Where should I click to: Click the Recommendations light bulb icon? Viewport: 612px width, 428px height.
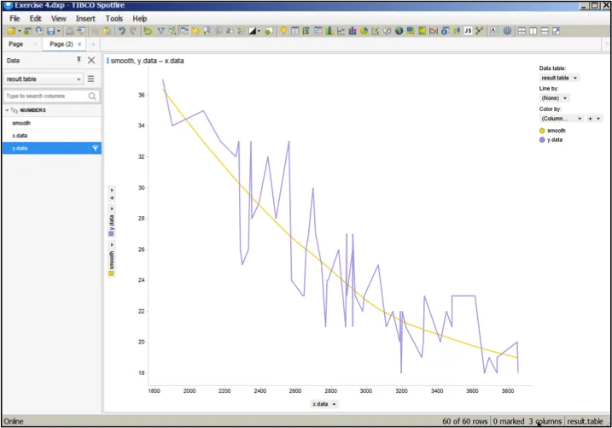coord(283,31)
